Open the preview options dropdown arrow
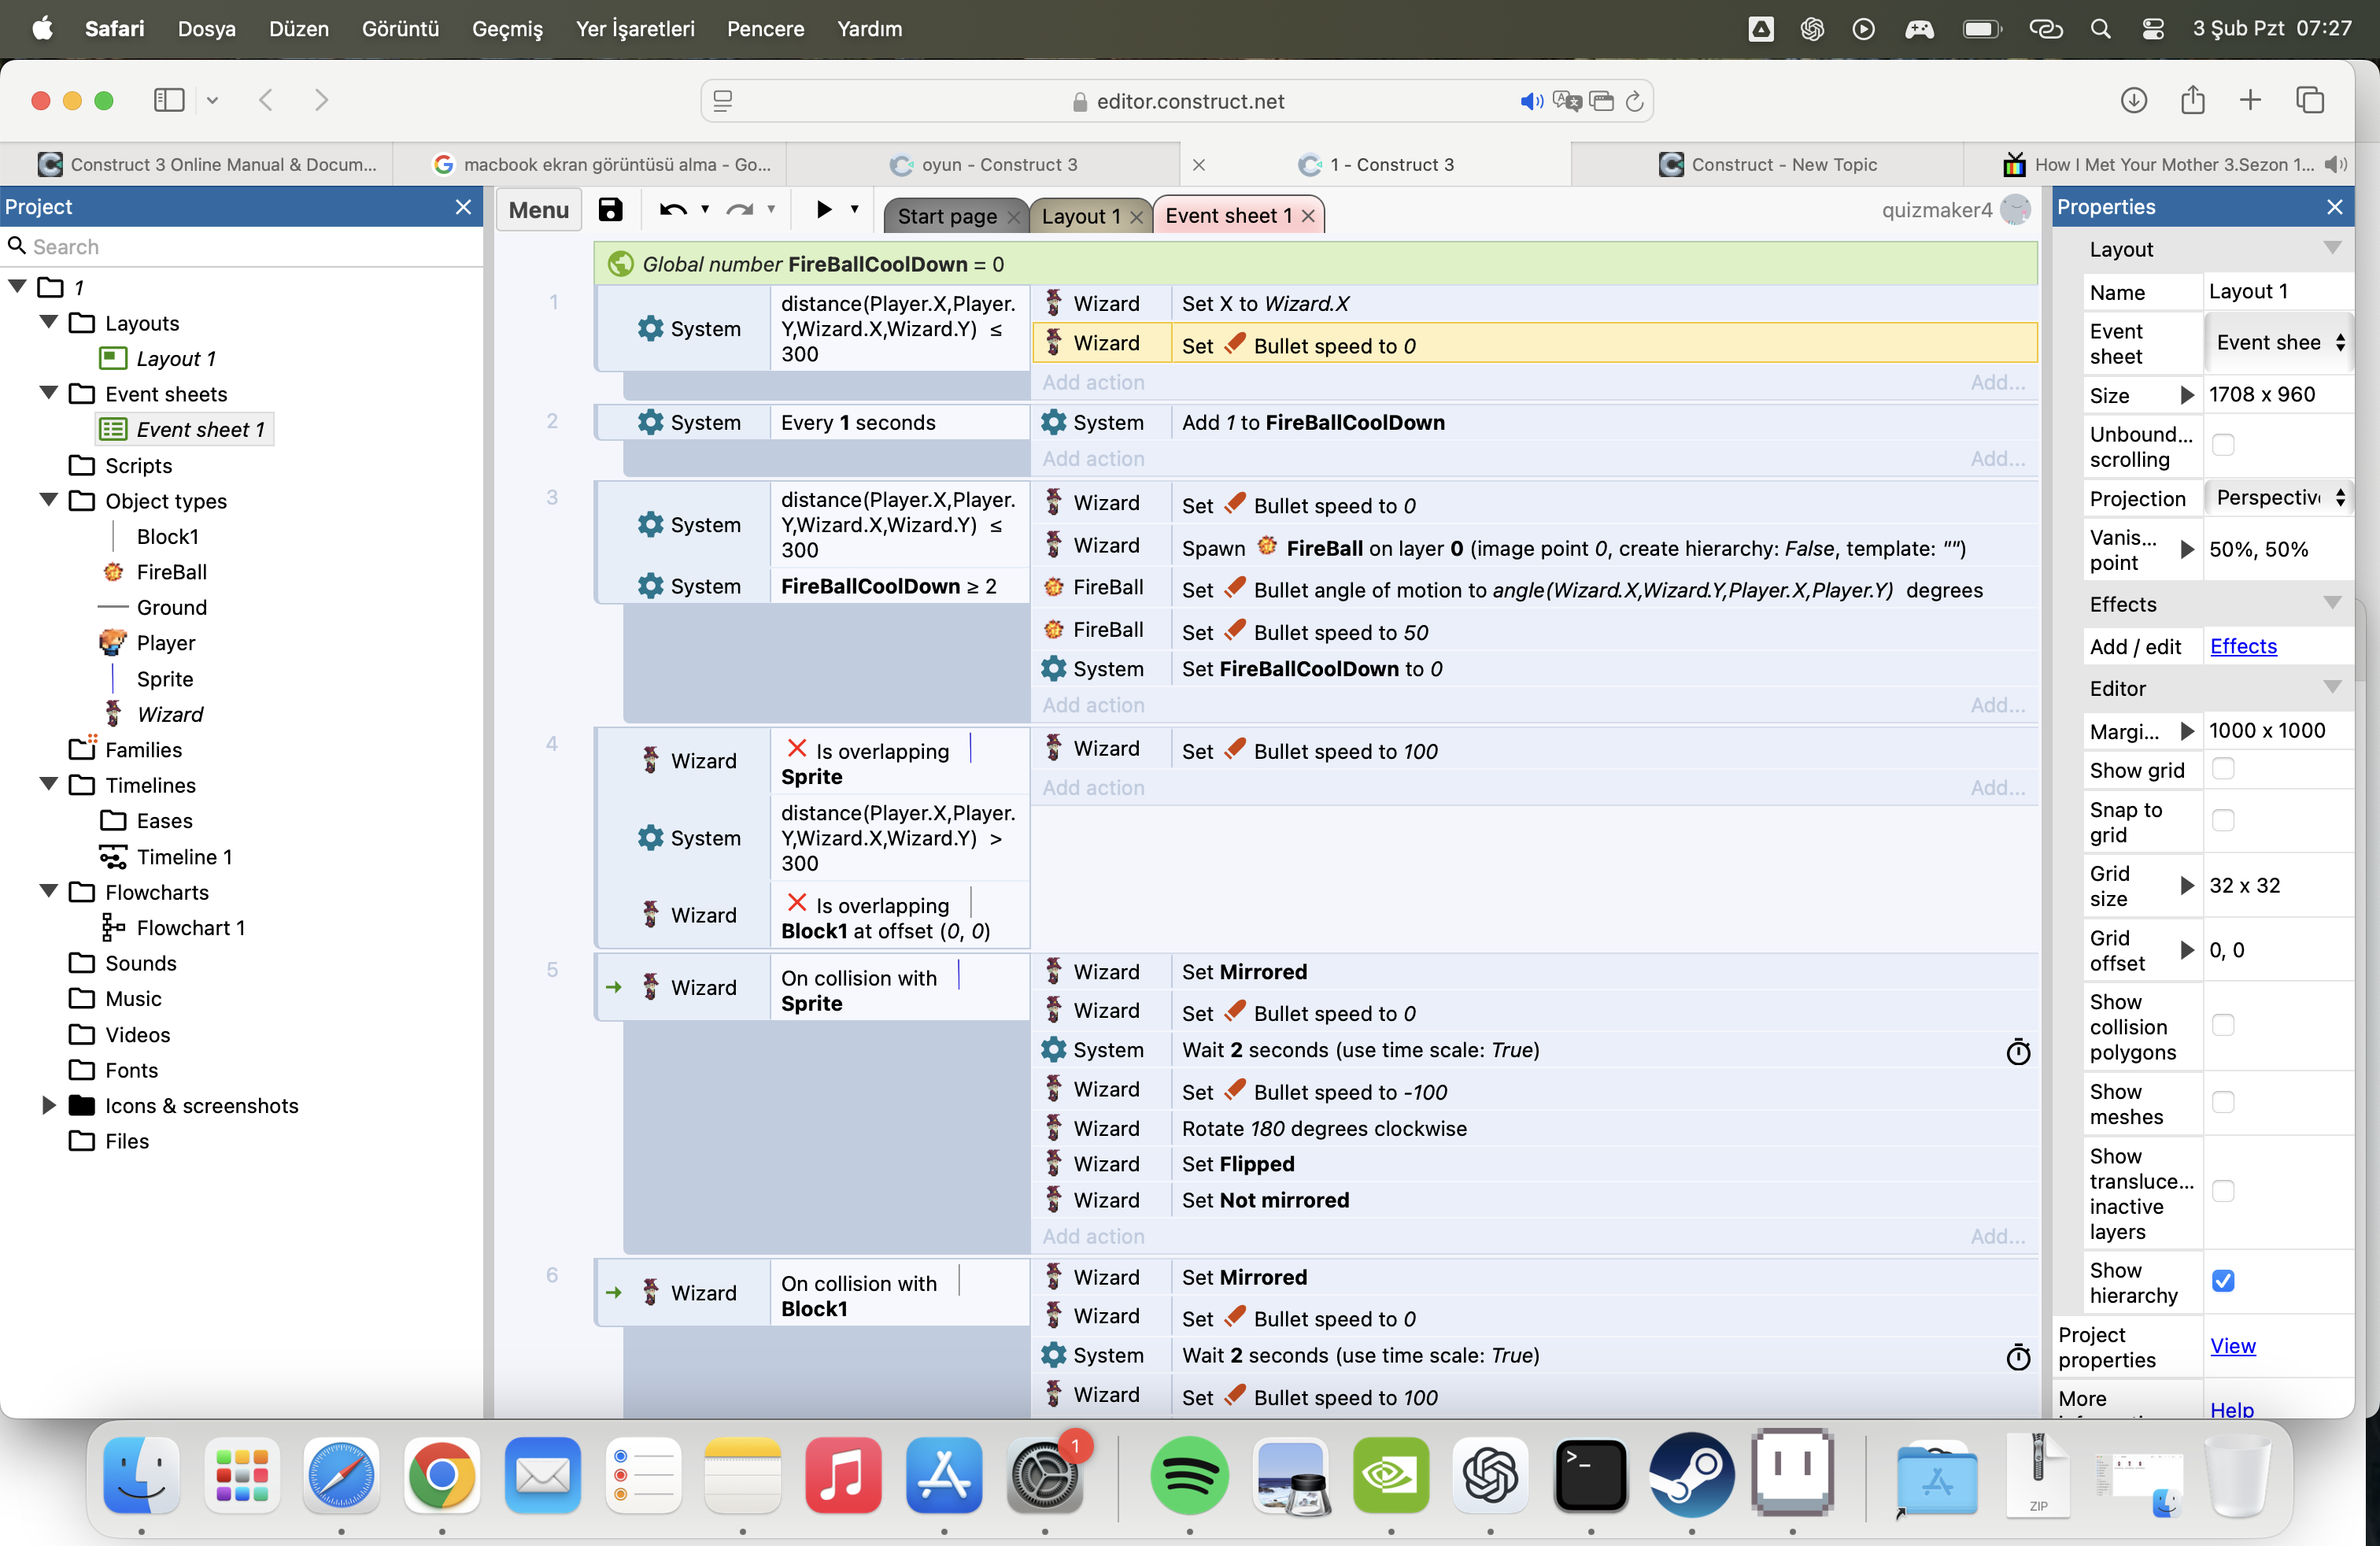 (x=854, y=209)
